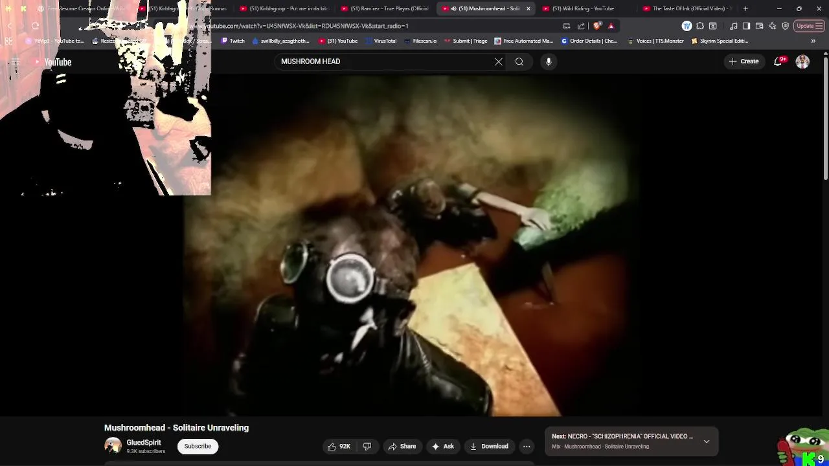Image resolution: width=829 pixels, height=466 pixels.
Task: Click the Brave Shields lion icon
Action: coord(597,26)
